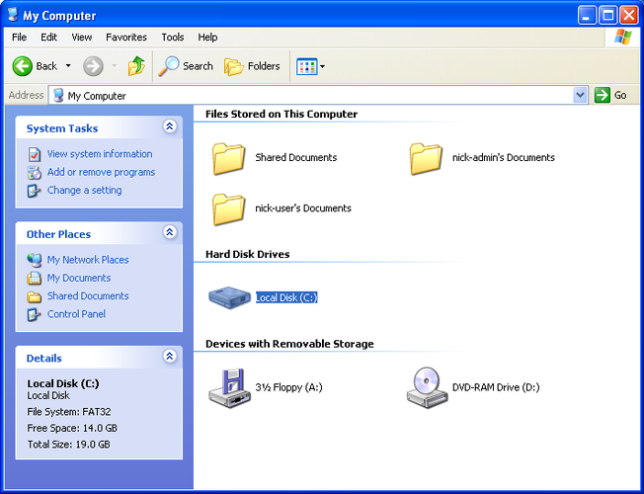Viewport: 644px width, 494px height.
Task: Click the System Tasks header title
Action: (62, 128)
